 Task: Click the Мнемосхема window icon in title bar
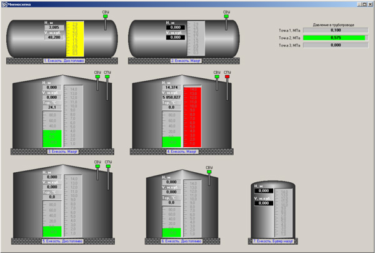click(x=4, y=3)
